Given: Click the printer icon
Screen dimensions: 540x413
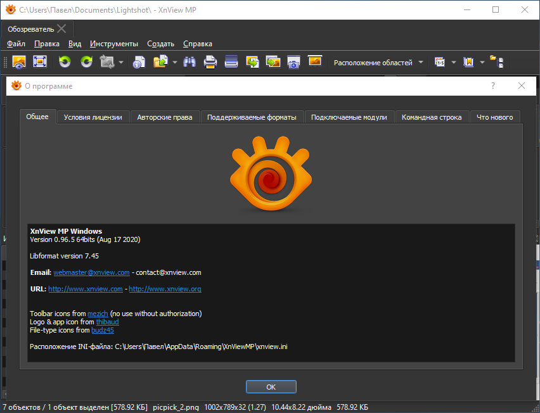Looking at the screenshot, I should point(210,62).
